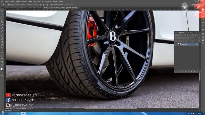Create a new layer
This screenshot has width=205, height=115.
[x=194, y=71]
